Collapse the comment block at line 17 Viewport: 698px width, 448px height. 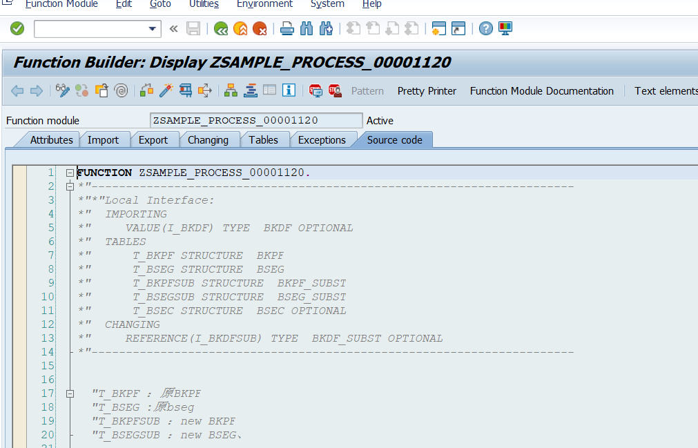pyautogui.click(x=70, y=393)
